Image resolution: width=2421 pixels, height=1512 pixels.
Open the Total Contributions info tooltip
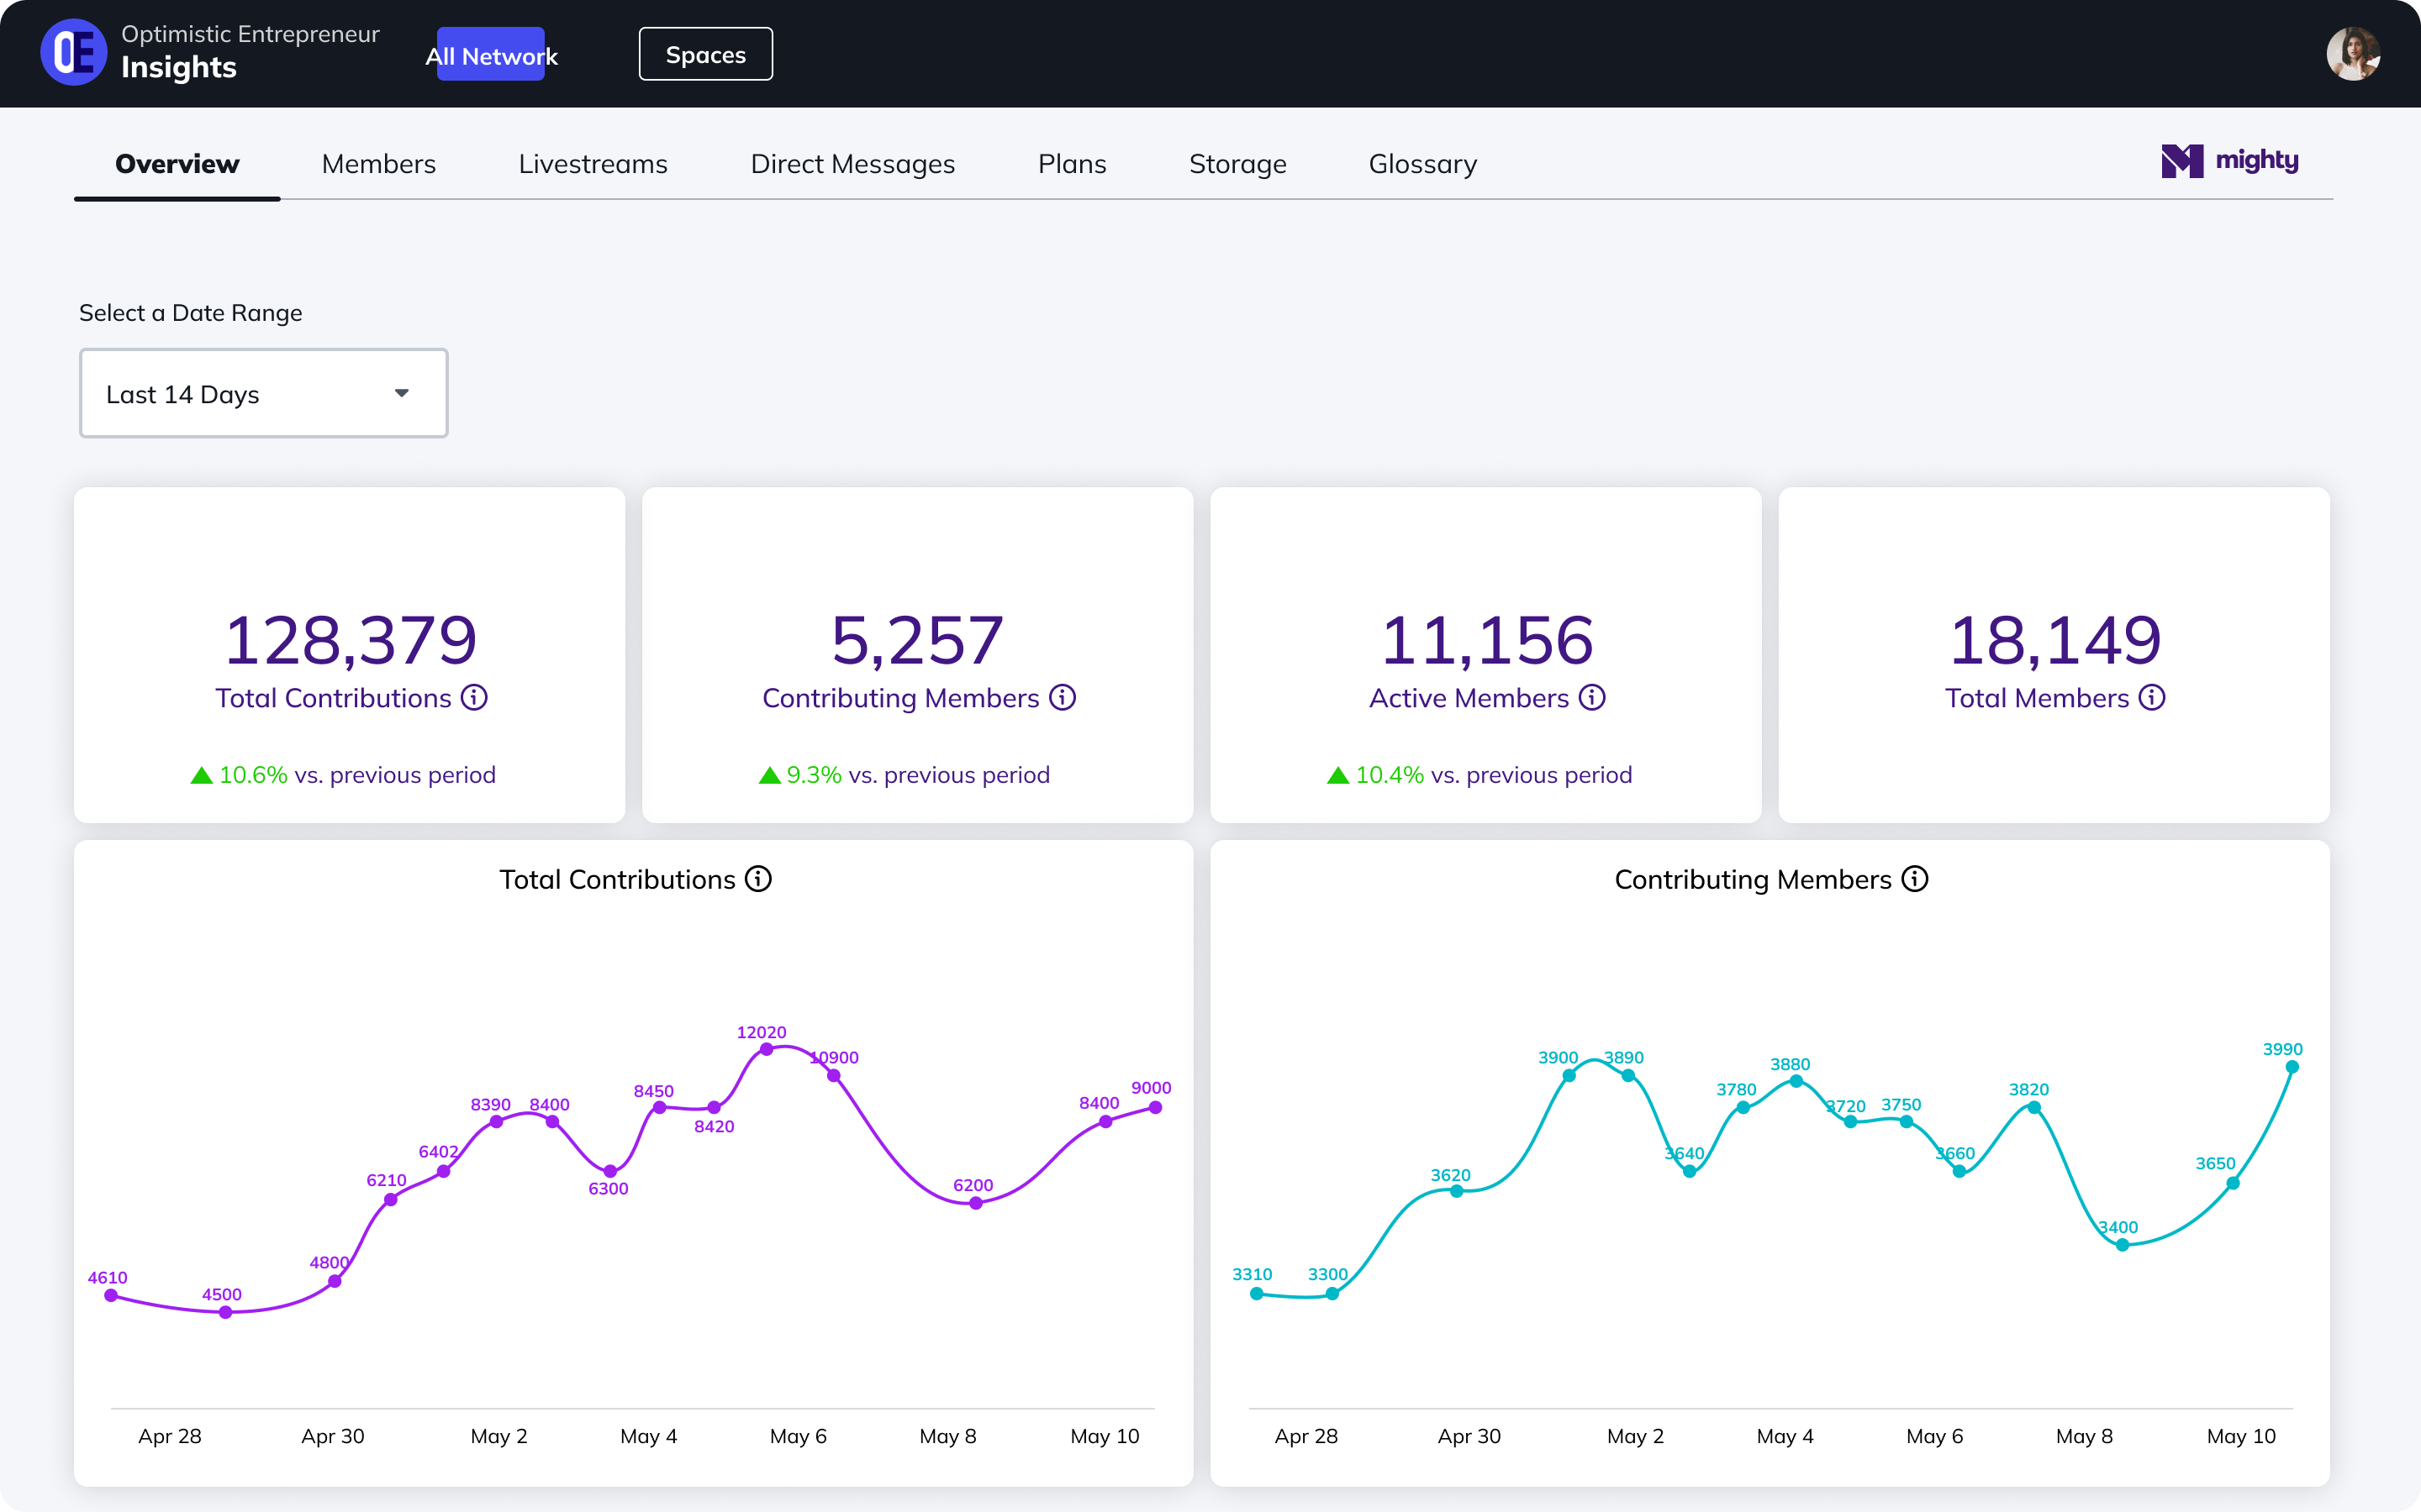[x=474, y=699]
